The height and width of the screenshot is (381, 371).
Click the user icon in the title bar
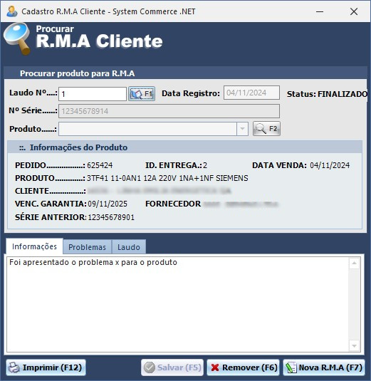tap(12, 11)
